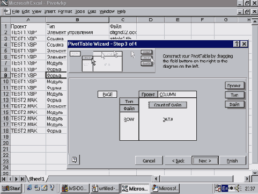
Task: Open the Edit menu
Action: click(25, 12)
